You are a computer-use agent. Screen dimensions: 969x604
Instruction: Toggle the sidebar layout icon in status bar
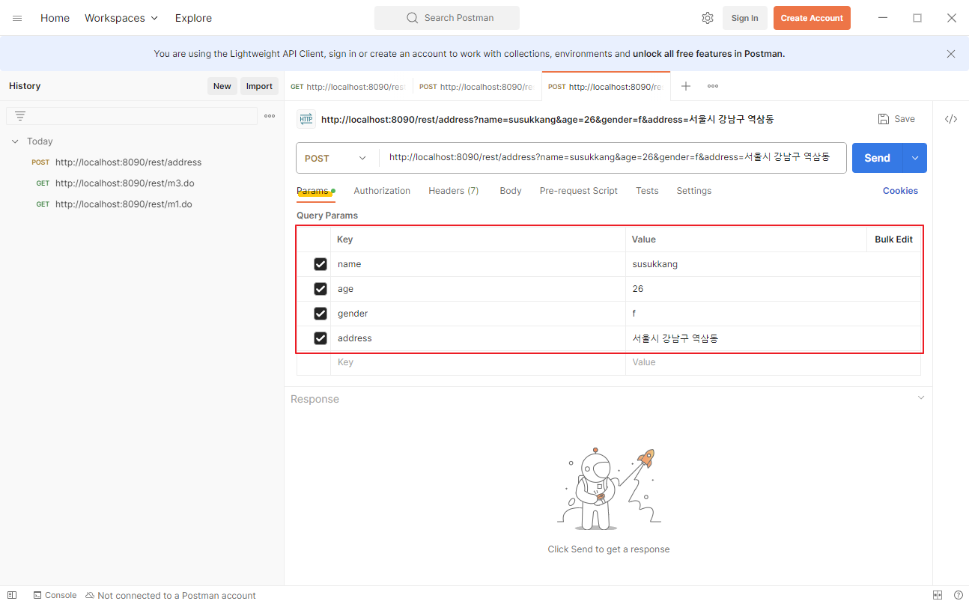12,595
